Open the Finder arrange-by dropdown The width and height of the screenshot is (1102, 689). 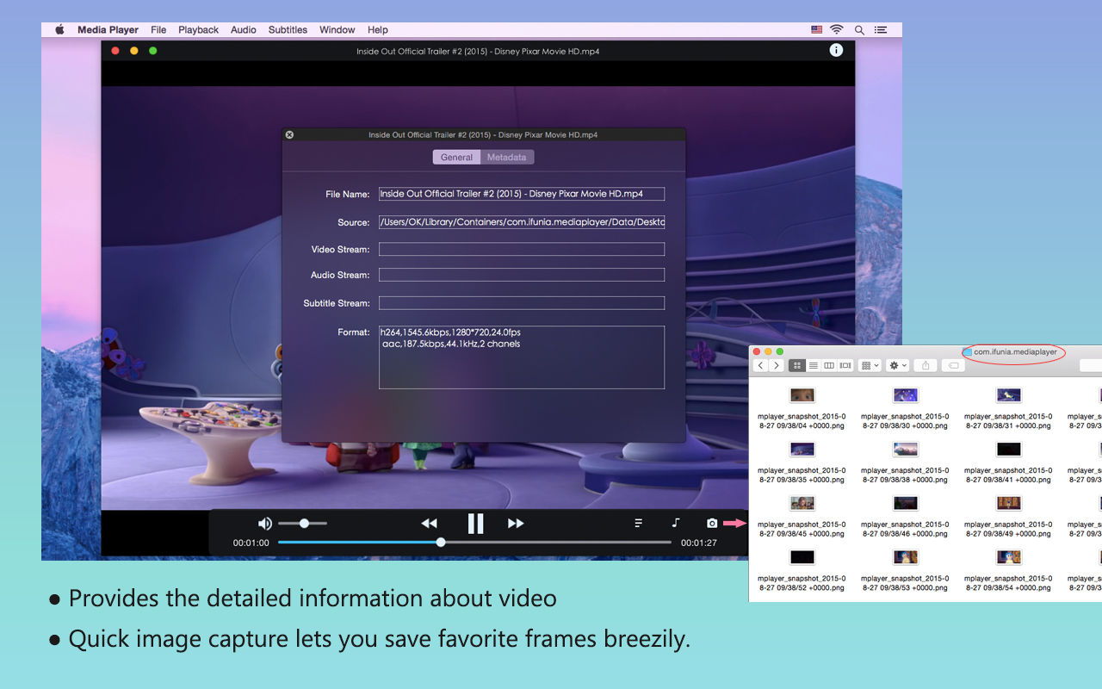(870, 365)
